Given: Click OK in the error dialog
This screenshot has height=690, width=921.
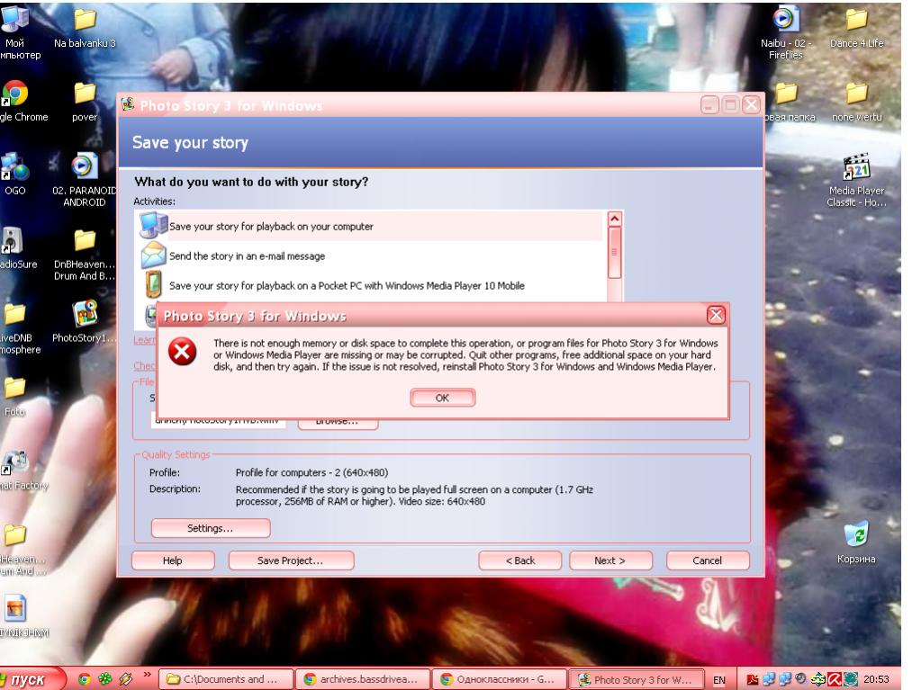Looking at the screenshot, I should pos(442,398).
